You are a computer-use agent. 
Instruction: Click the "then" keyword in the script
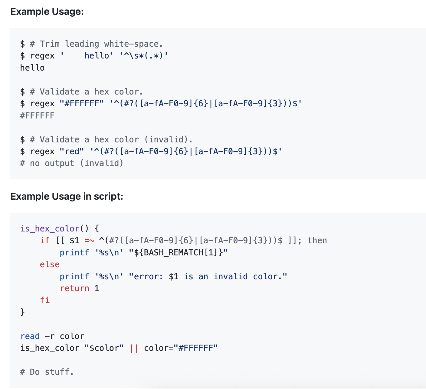pyautogui.click(x=317, y=241)
